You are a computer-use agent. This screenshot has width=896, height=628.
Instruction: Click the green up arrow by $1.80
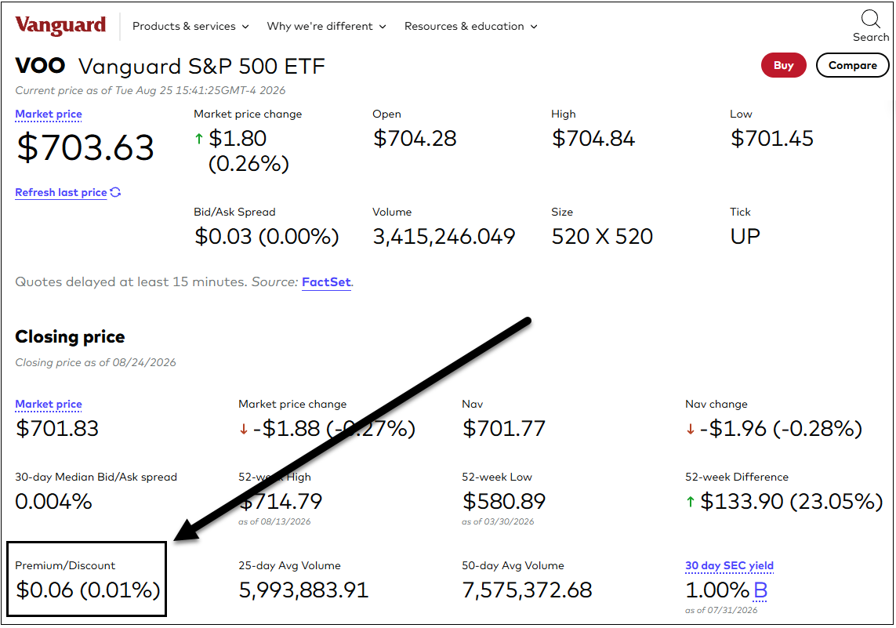click(199, 139)
